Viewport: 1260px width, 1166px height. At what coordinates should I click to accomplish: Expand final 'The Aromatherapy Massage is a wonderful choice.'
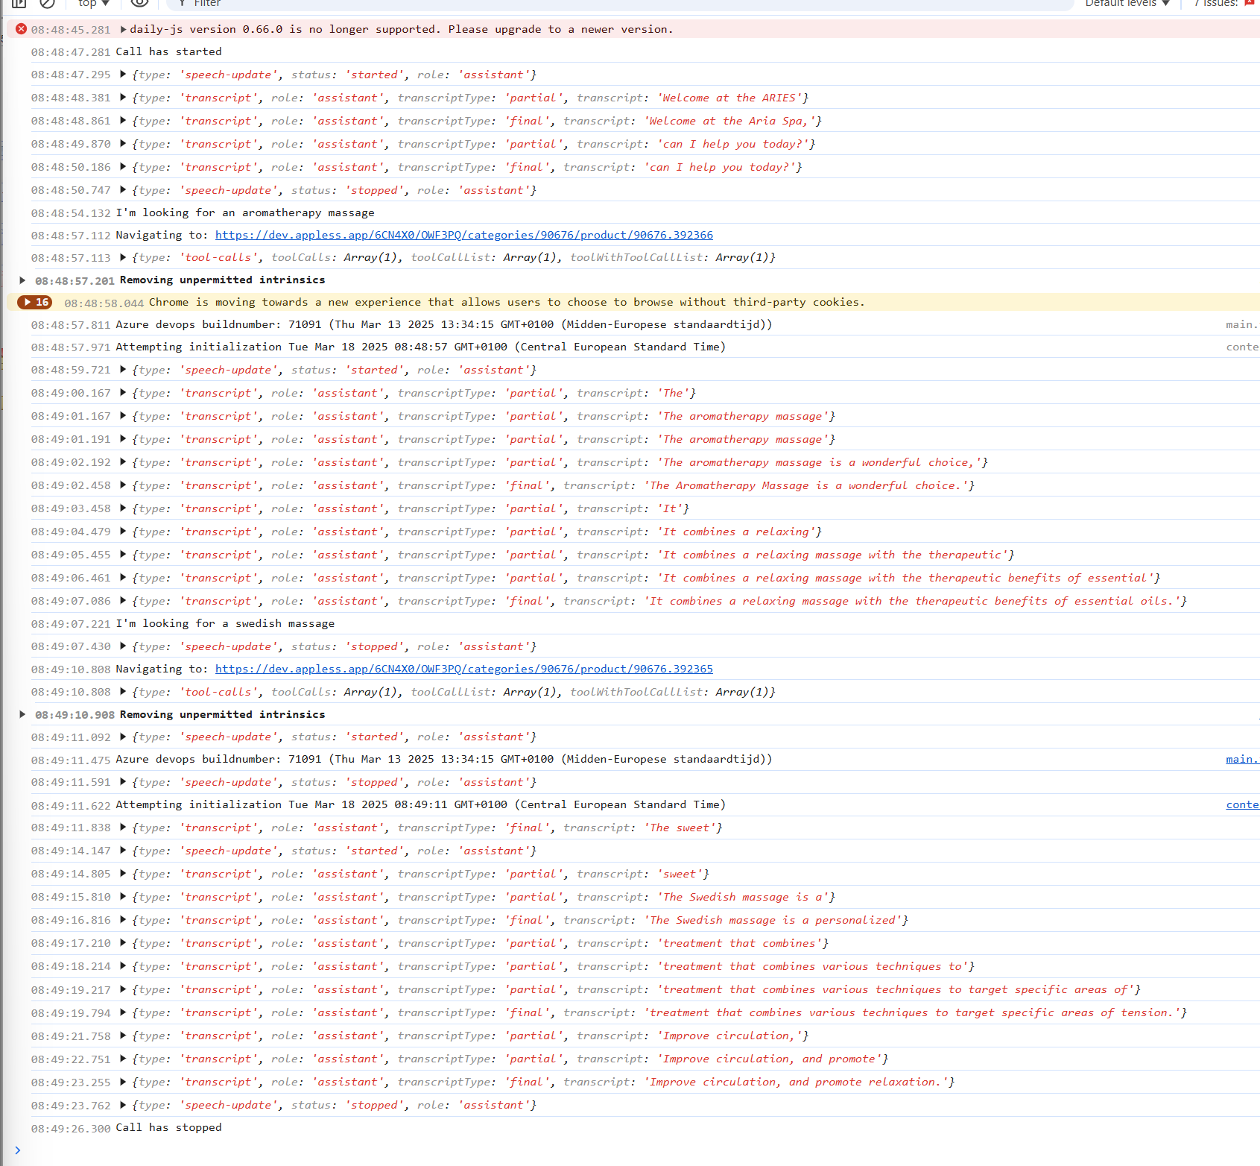[123, 485]
